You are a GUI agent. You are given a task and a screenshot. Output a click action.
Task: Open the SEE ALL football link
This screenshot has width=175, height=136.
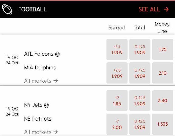click(149, 9)
